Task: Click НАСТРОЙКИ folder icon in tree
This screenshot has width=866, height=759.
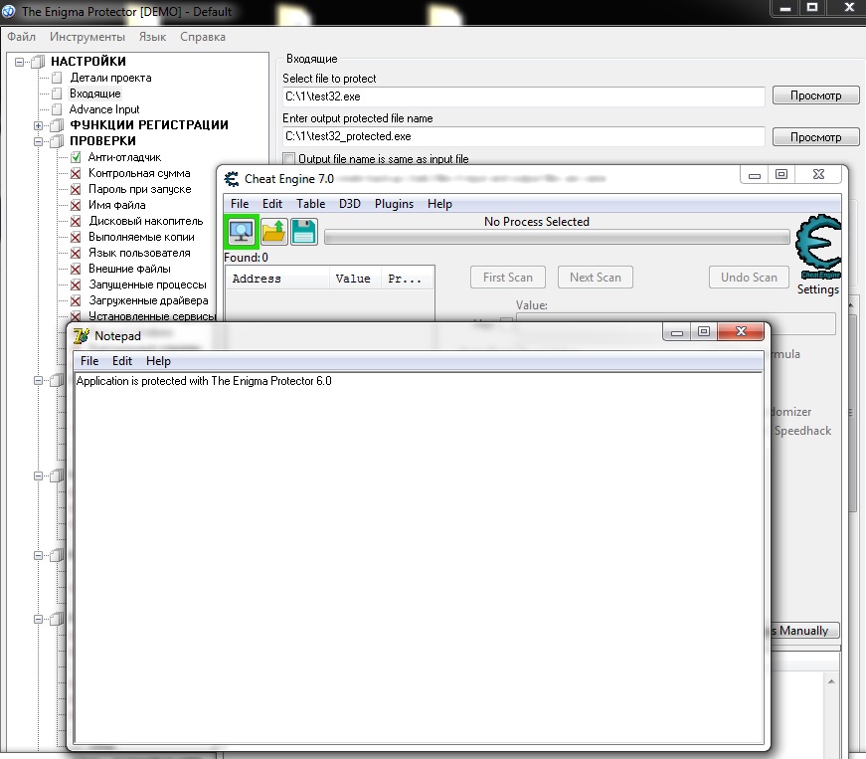Action: coord(38,62)
